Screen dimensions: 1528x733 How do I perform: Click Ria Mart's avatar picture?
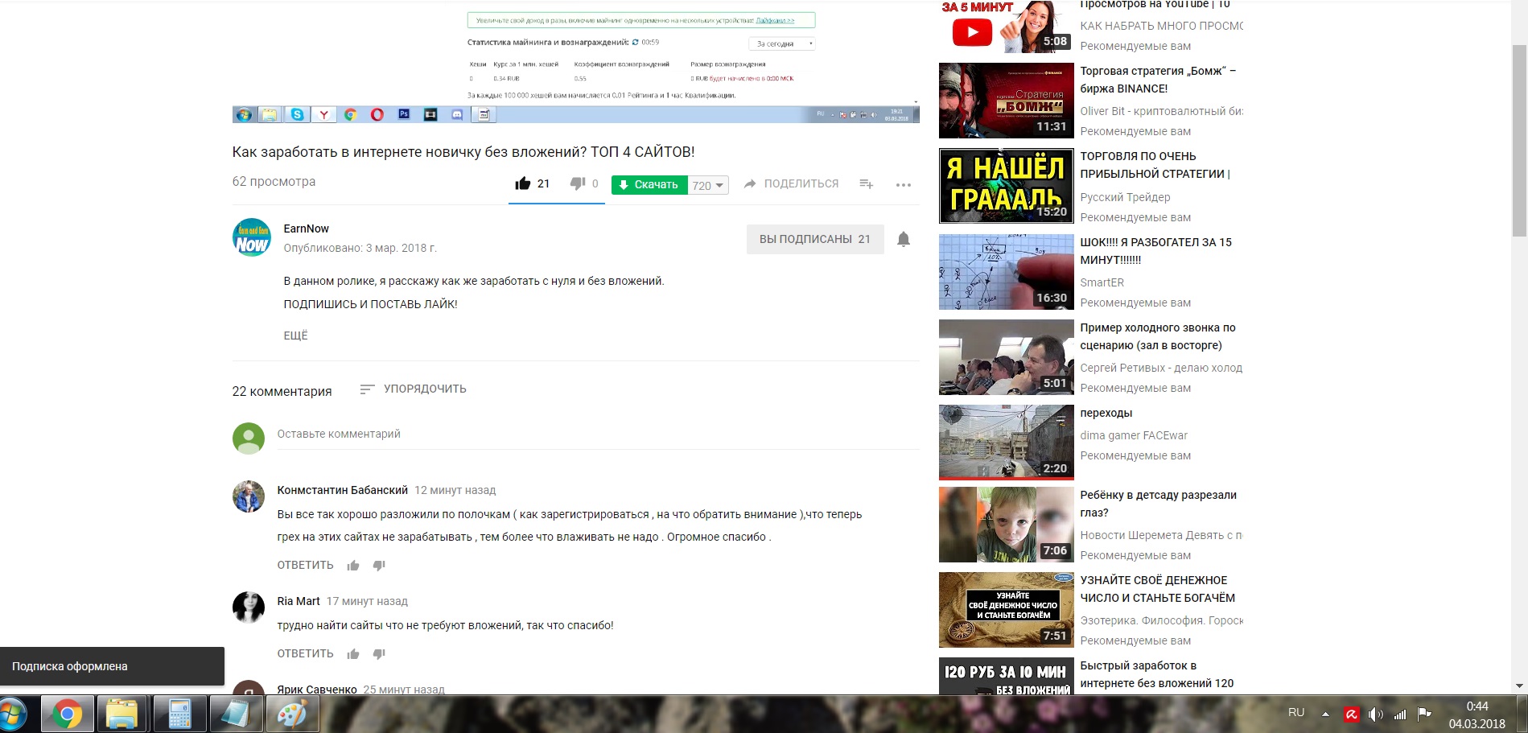(249, 607)
